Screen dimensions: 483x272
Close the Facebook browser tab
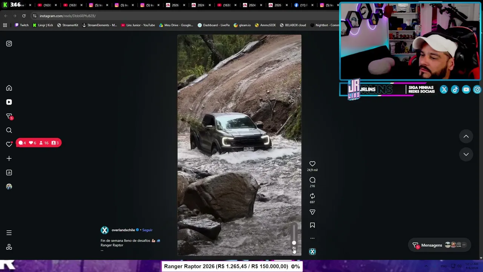pyautogui.click(x=313, y=5)
